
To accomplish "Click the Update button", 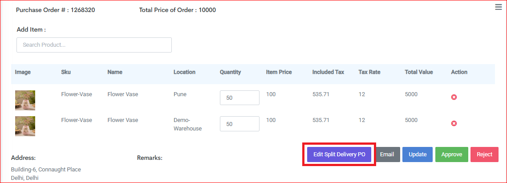I will click(x=418, y=155).
